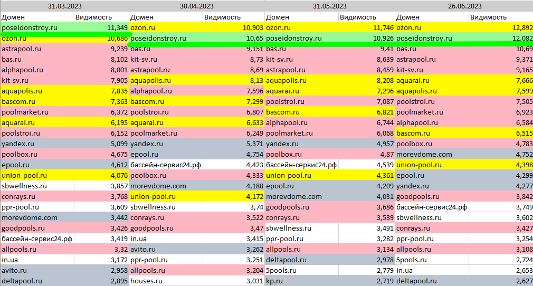Select the 30.04.2023 date header cell
Viewport: 533px width, 286px height.
point(197,6)
